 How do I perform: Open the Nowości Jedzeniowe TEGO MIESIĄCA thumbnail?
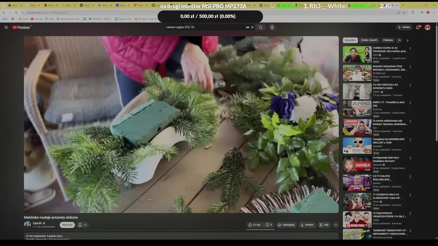tap(357, 73)
